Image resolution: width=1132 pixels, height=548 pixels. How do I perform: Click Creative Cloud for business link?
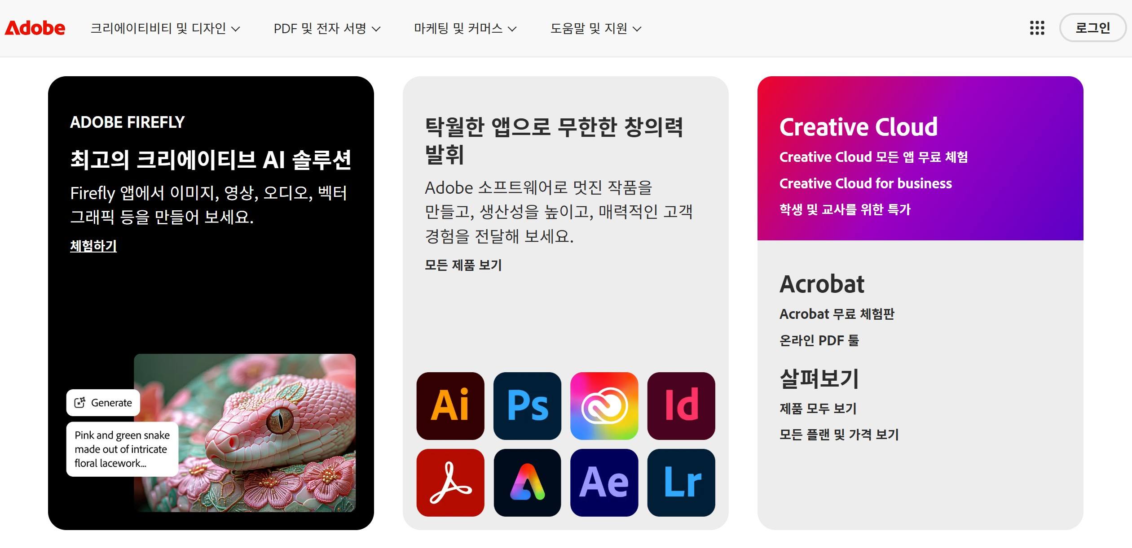tap(864, 183)
